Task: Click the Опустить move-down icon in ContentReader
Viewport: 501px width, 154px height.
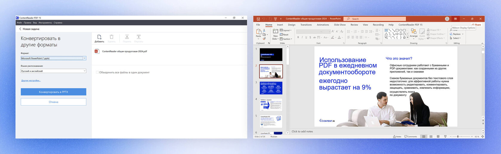Action: pos(139,37)
